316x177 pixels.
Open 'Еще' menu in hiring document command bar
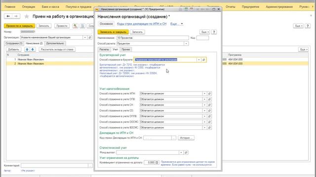point(298,26)
